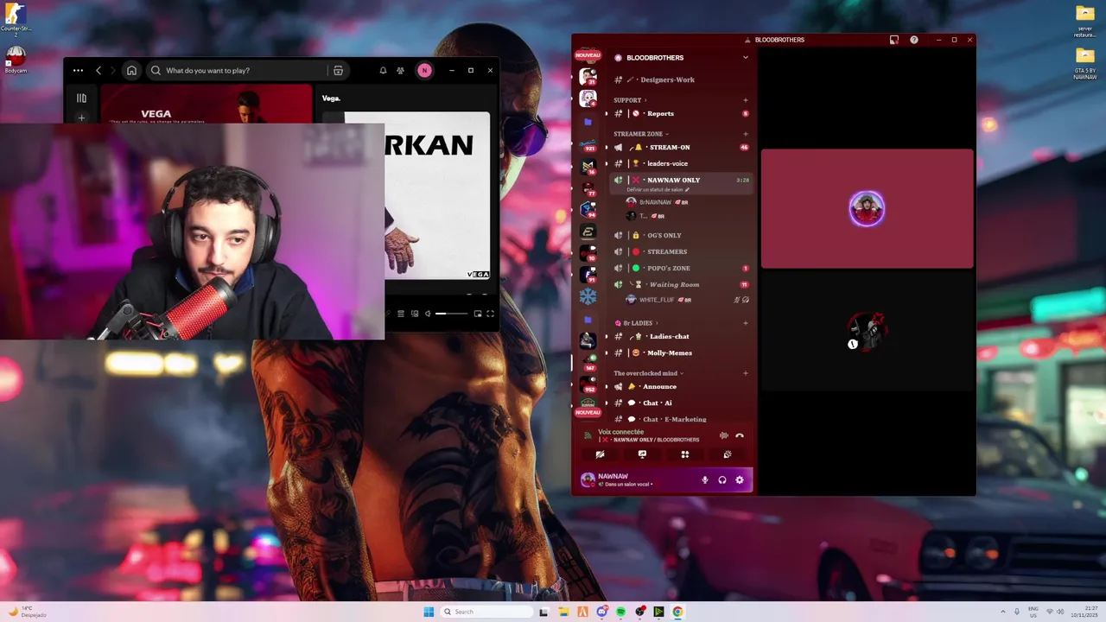The width and height of the screenshot is (1106, 622).
Task: Open the Discord help icon
Action: (x=914, y=40)
